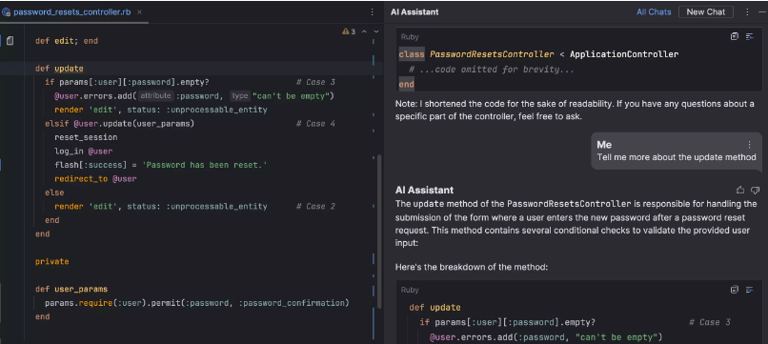Click the editor's vertical scrollbar
The height and width of the screenshot is (344, 768).
(x=378, y=231)
